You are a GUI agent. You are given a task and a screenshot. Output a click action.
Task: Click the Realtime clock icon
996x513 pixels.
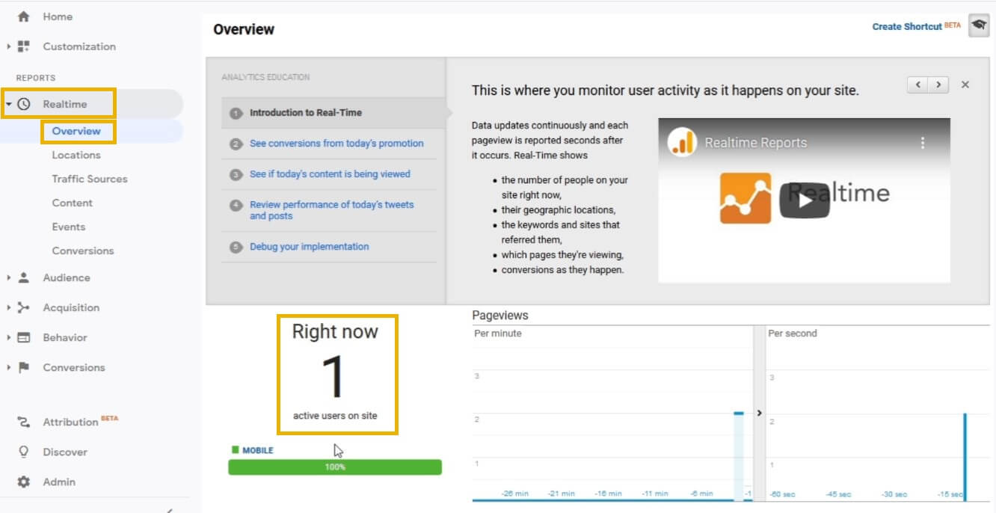[24, 104]
